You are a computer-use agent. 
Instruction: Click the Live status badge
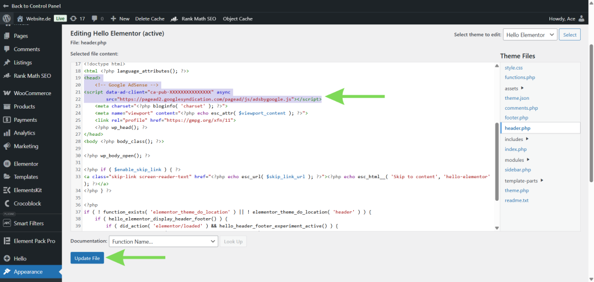point(60,19)
